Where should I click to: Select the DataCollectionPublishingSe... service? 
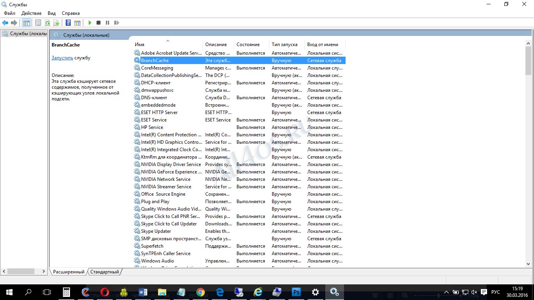click(x=239, y=75)
